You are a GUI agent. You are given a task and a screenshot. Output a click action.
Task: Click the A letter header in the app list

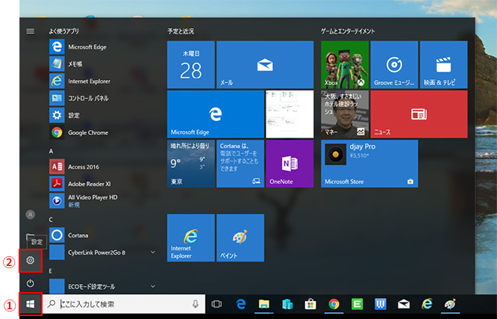[51, 152]
